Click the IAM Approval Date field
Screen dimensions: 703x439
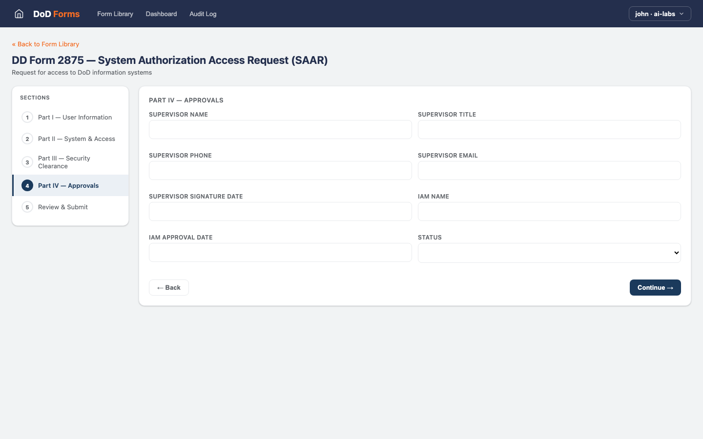pyautogui.click(x=280, y=252)
